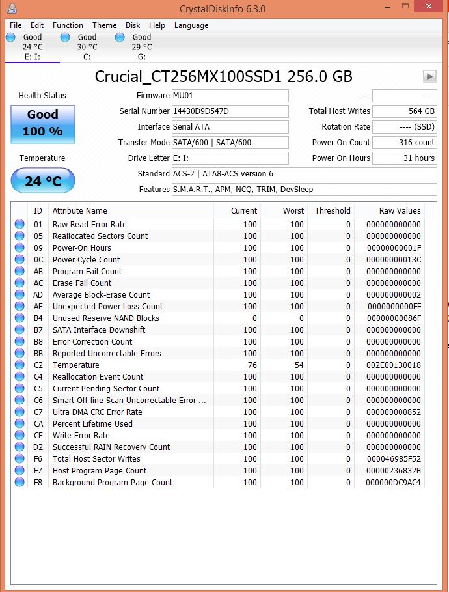
Task: Click raw value 002E00130018
Action: [394, 365]
